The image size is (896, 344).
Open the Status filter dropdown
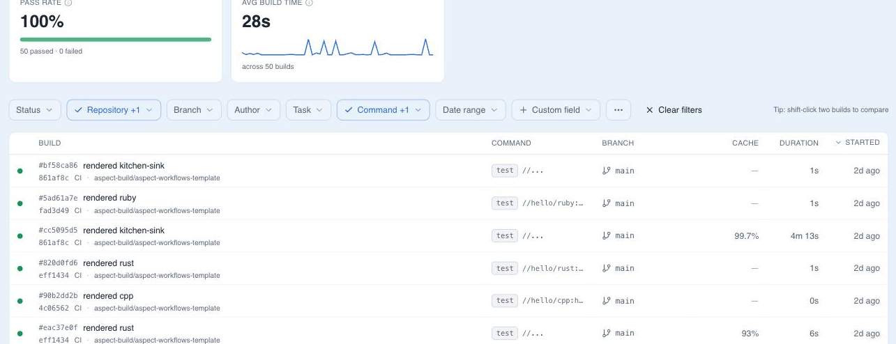[x=35, y=110]
